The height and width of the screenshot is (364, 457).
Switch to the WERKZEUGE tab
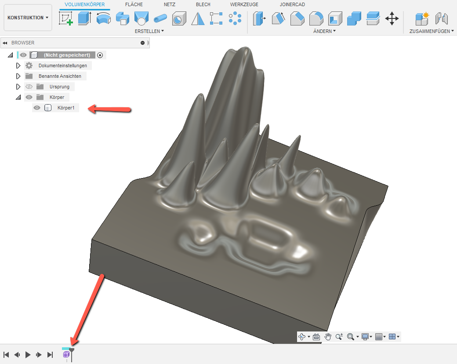[x=244, y=4]
